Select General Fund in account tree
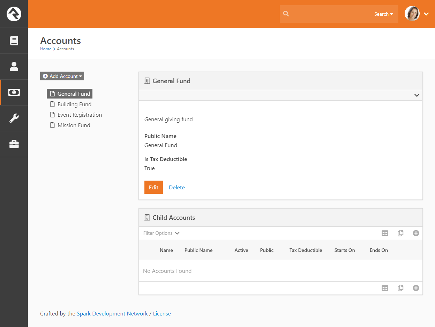 tap(70, 94)
